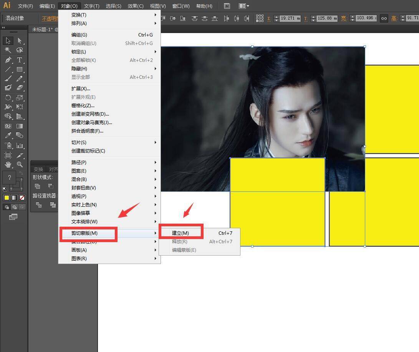419x352 pixels.
Task: Set fill to None with red slash box
Action: pos(22,198)
